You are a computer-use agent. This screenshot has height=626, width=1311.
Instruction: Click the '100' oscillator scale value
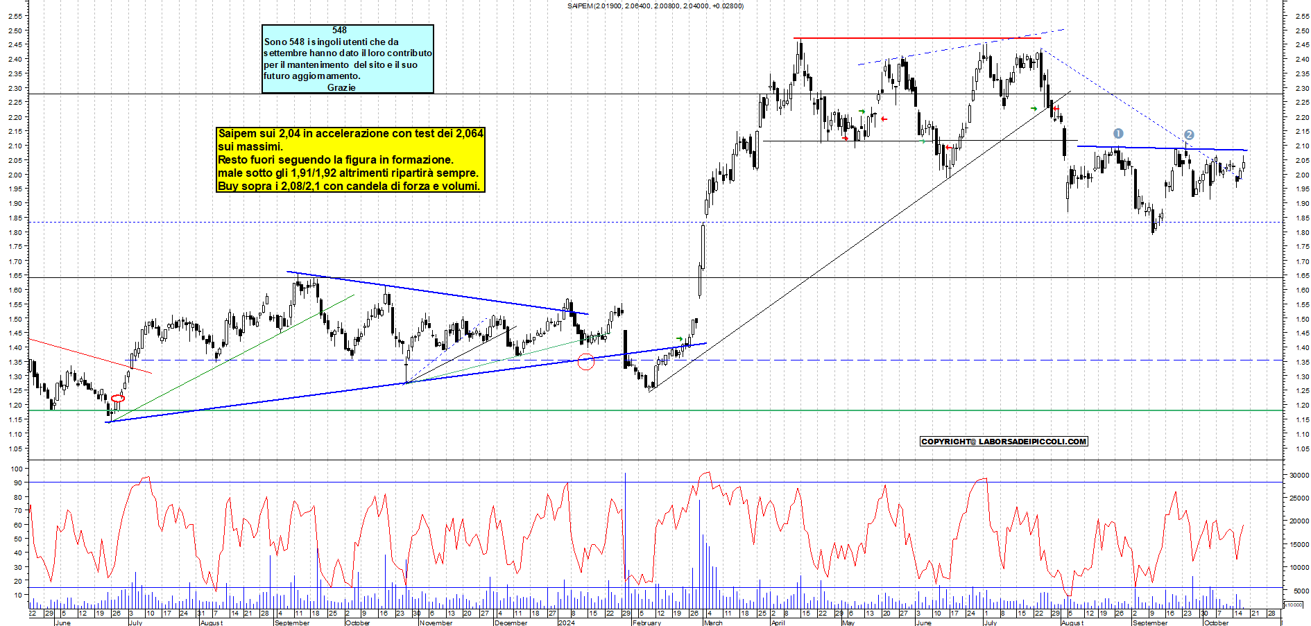17,469
